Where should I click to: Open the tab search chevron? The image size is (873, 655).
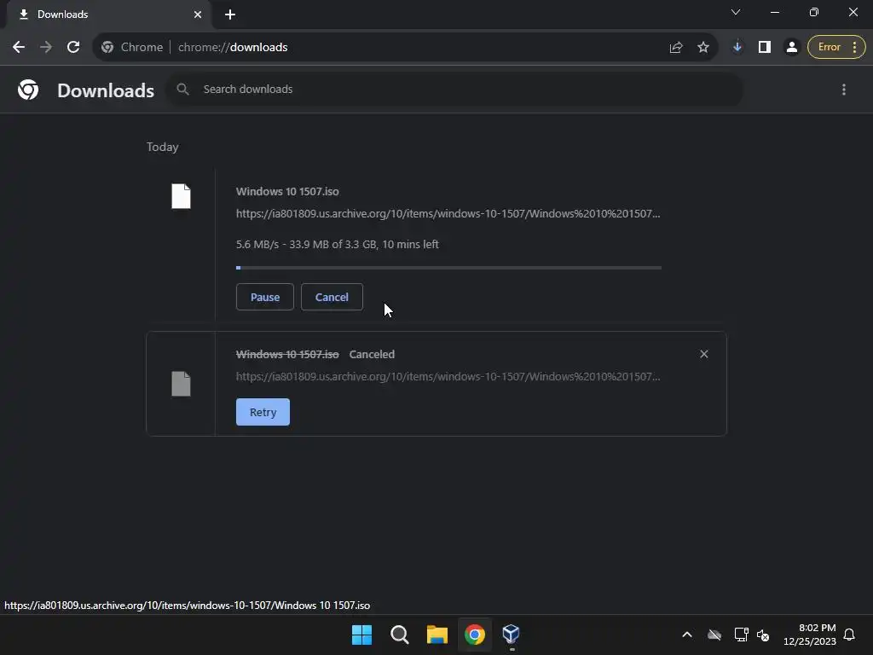[736, 12]
